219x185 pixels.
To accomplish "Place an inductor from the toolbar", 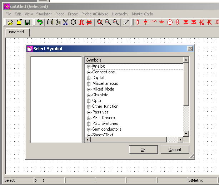I will pyautogui.click(x=154, y=22).
